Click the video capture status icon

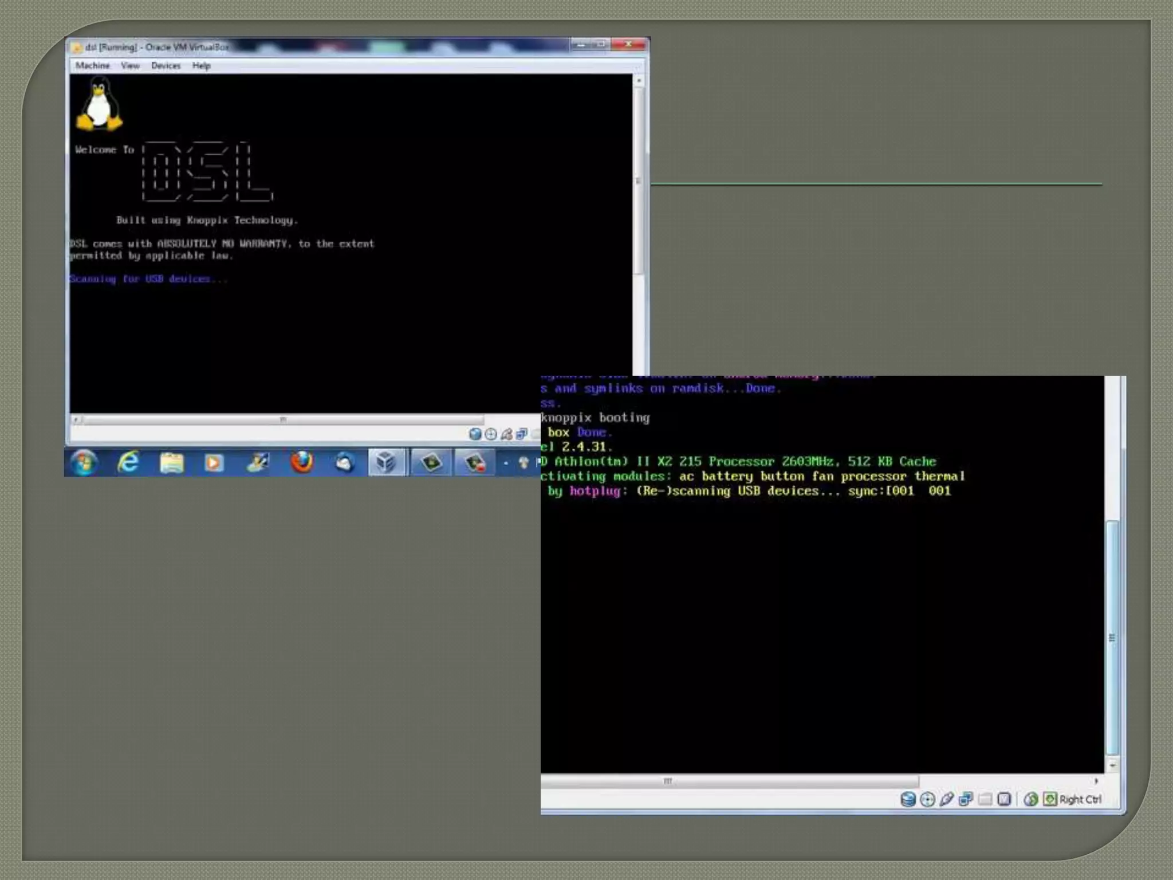click(x=1004, y=799)
